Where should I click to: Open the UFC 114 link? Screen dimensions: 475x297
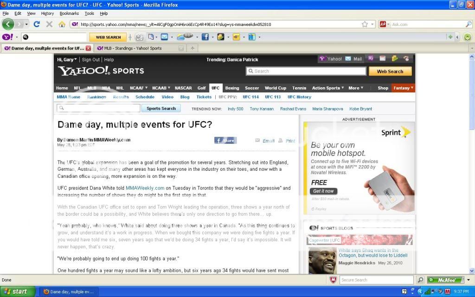250,97
